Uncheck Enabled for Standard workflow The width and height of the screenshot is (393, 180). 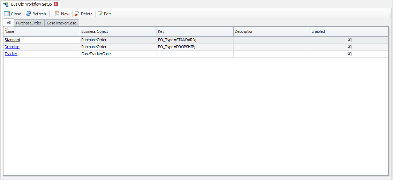coord(349,40)
